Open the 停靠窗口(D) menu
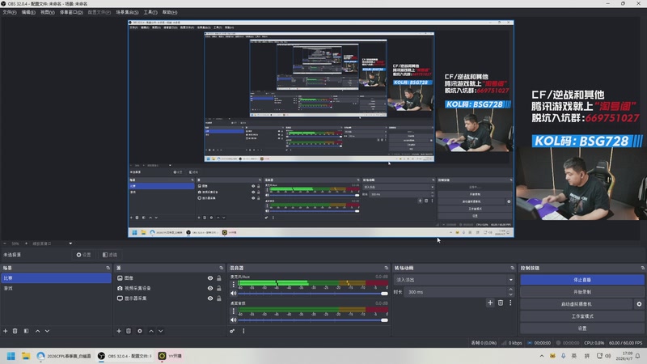This screenshot has width=647, height=364. pos(71,12)
